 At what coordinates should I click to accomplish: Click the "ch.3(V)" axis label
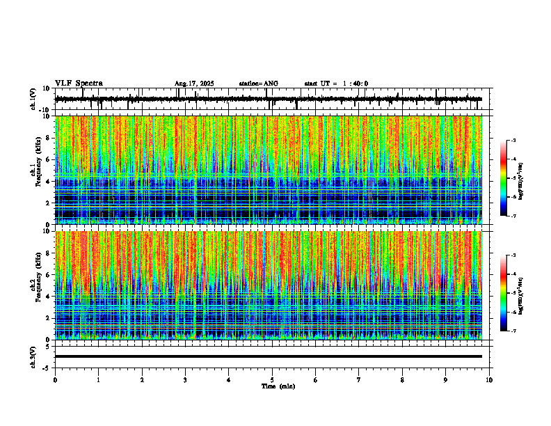(x=33, y=357)
